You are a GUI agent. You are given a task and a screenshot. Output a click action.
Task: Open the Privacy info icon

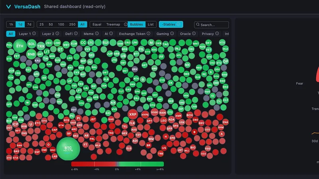click(x=217, y=33)
